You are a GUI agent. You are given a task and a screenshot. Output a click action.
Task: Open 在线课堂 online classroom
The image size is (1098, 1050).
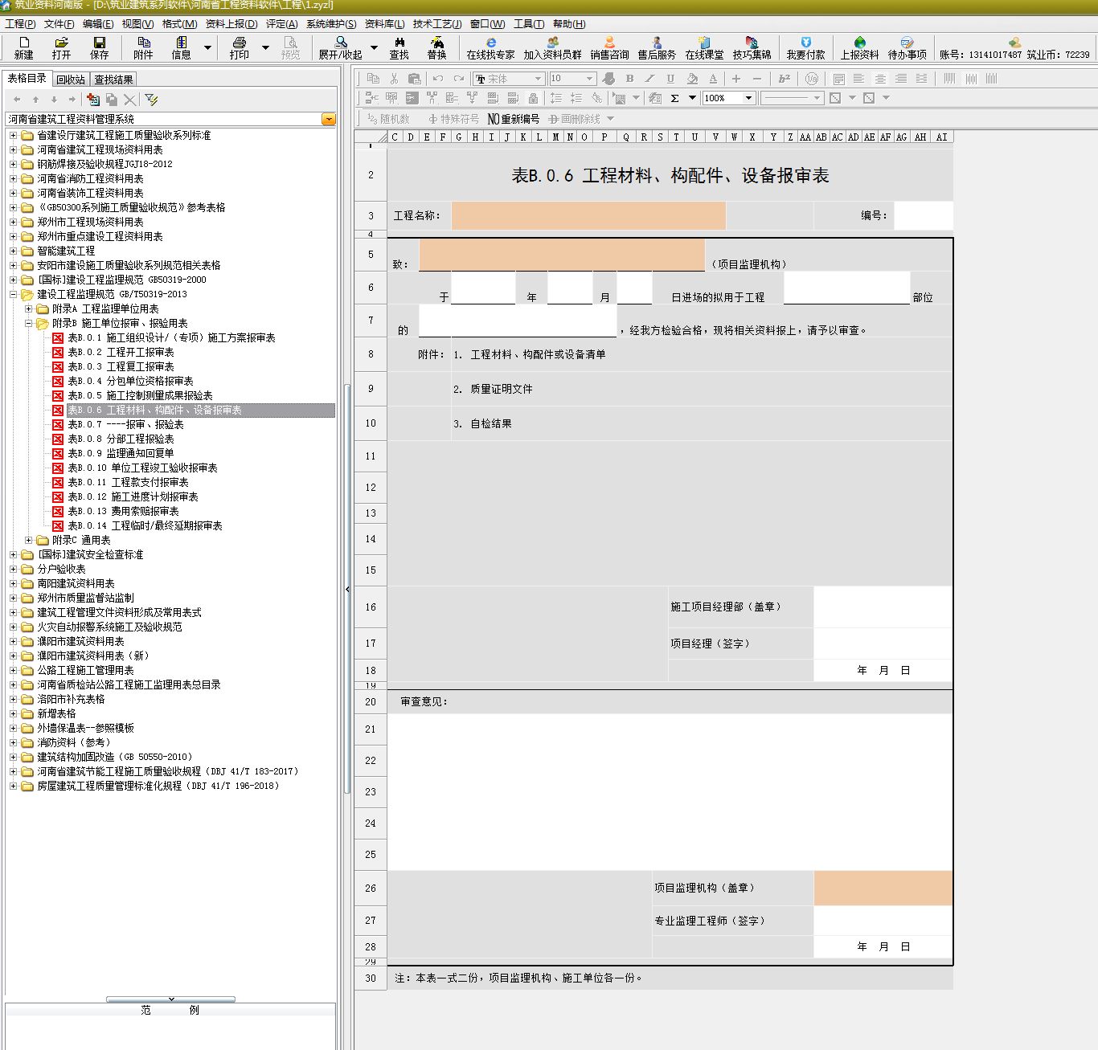pyautogui.click(x=704, y=48)
